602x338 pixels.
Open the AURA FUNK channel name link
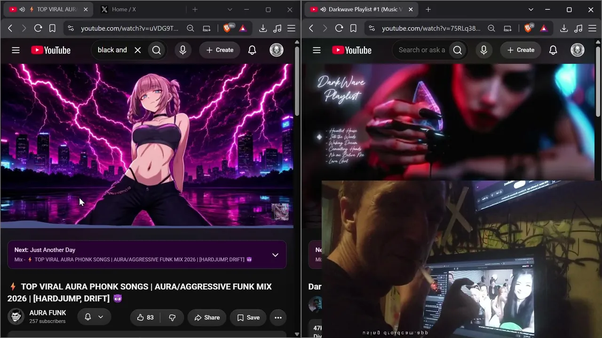tap(48, 313)
